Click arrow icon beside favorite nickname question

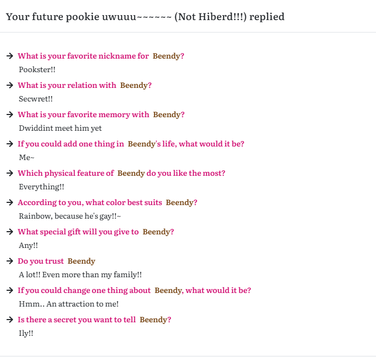click(x=10, y=56)
